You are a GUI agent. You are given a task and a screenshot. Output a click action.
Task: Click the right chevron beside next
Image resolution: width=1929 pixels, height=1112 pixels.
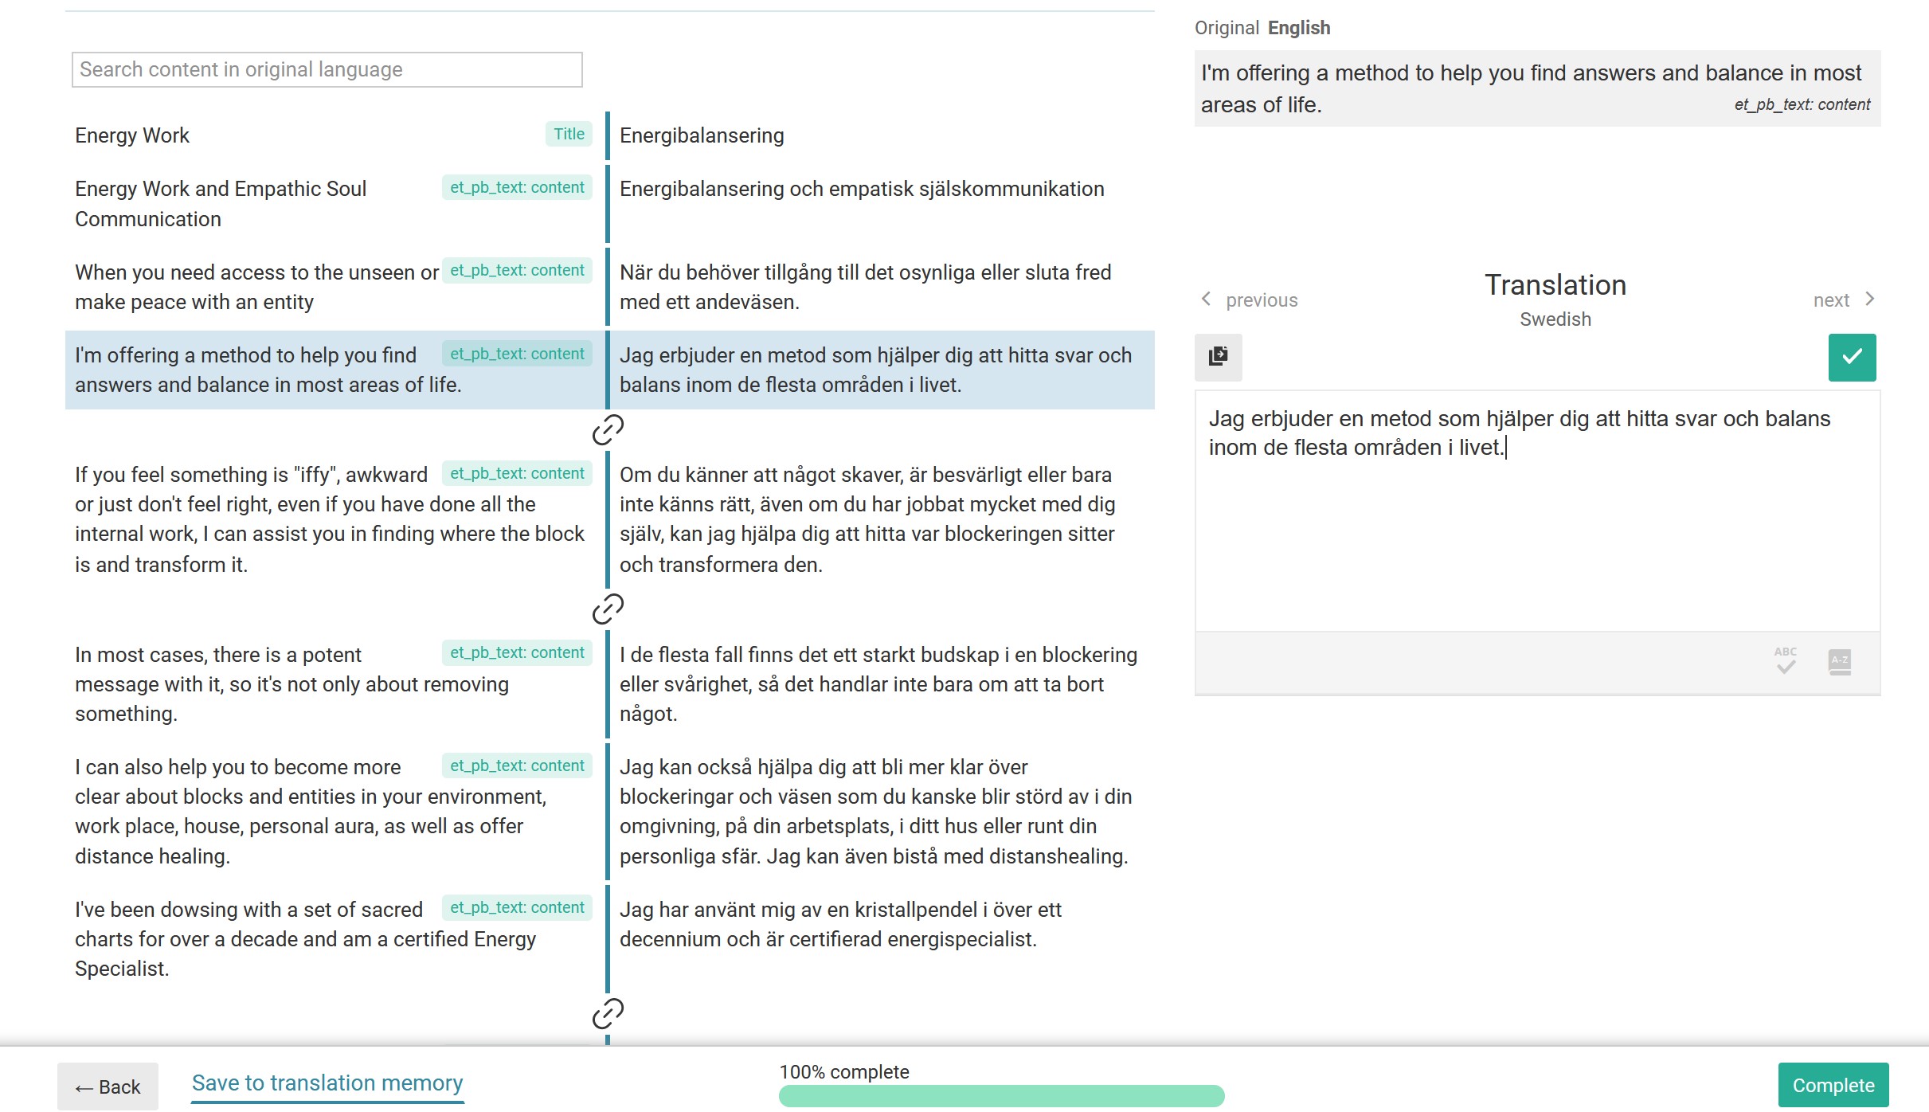(1870, 299)
